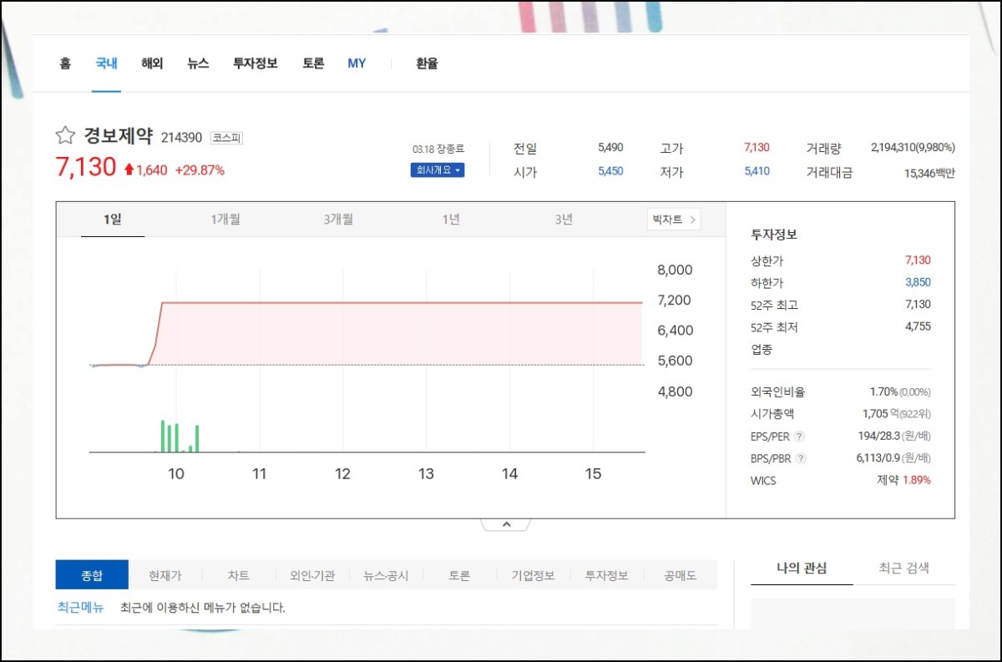Image resolution: width=1002 pixels, height=662 pixels.
Task: Switch chart to 1년 period
Action: pos(451,220)
